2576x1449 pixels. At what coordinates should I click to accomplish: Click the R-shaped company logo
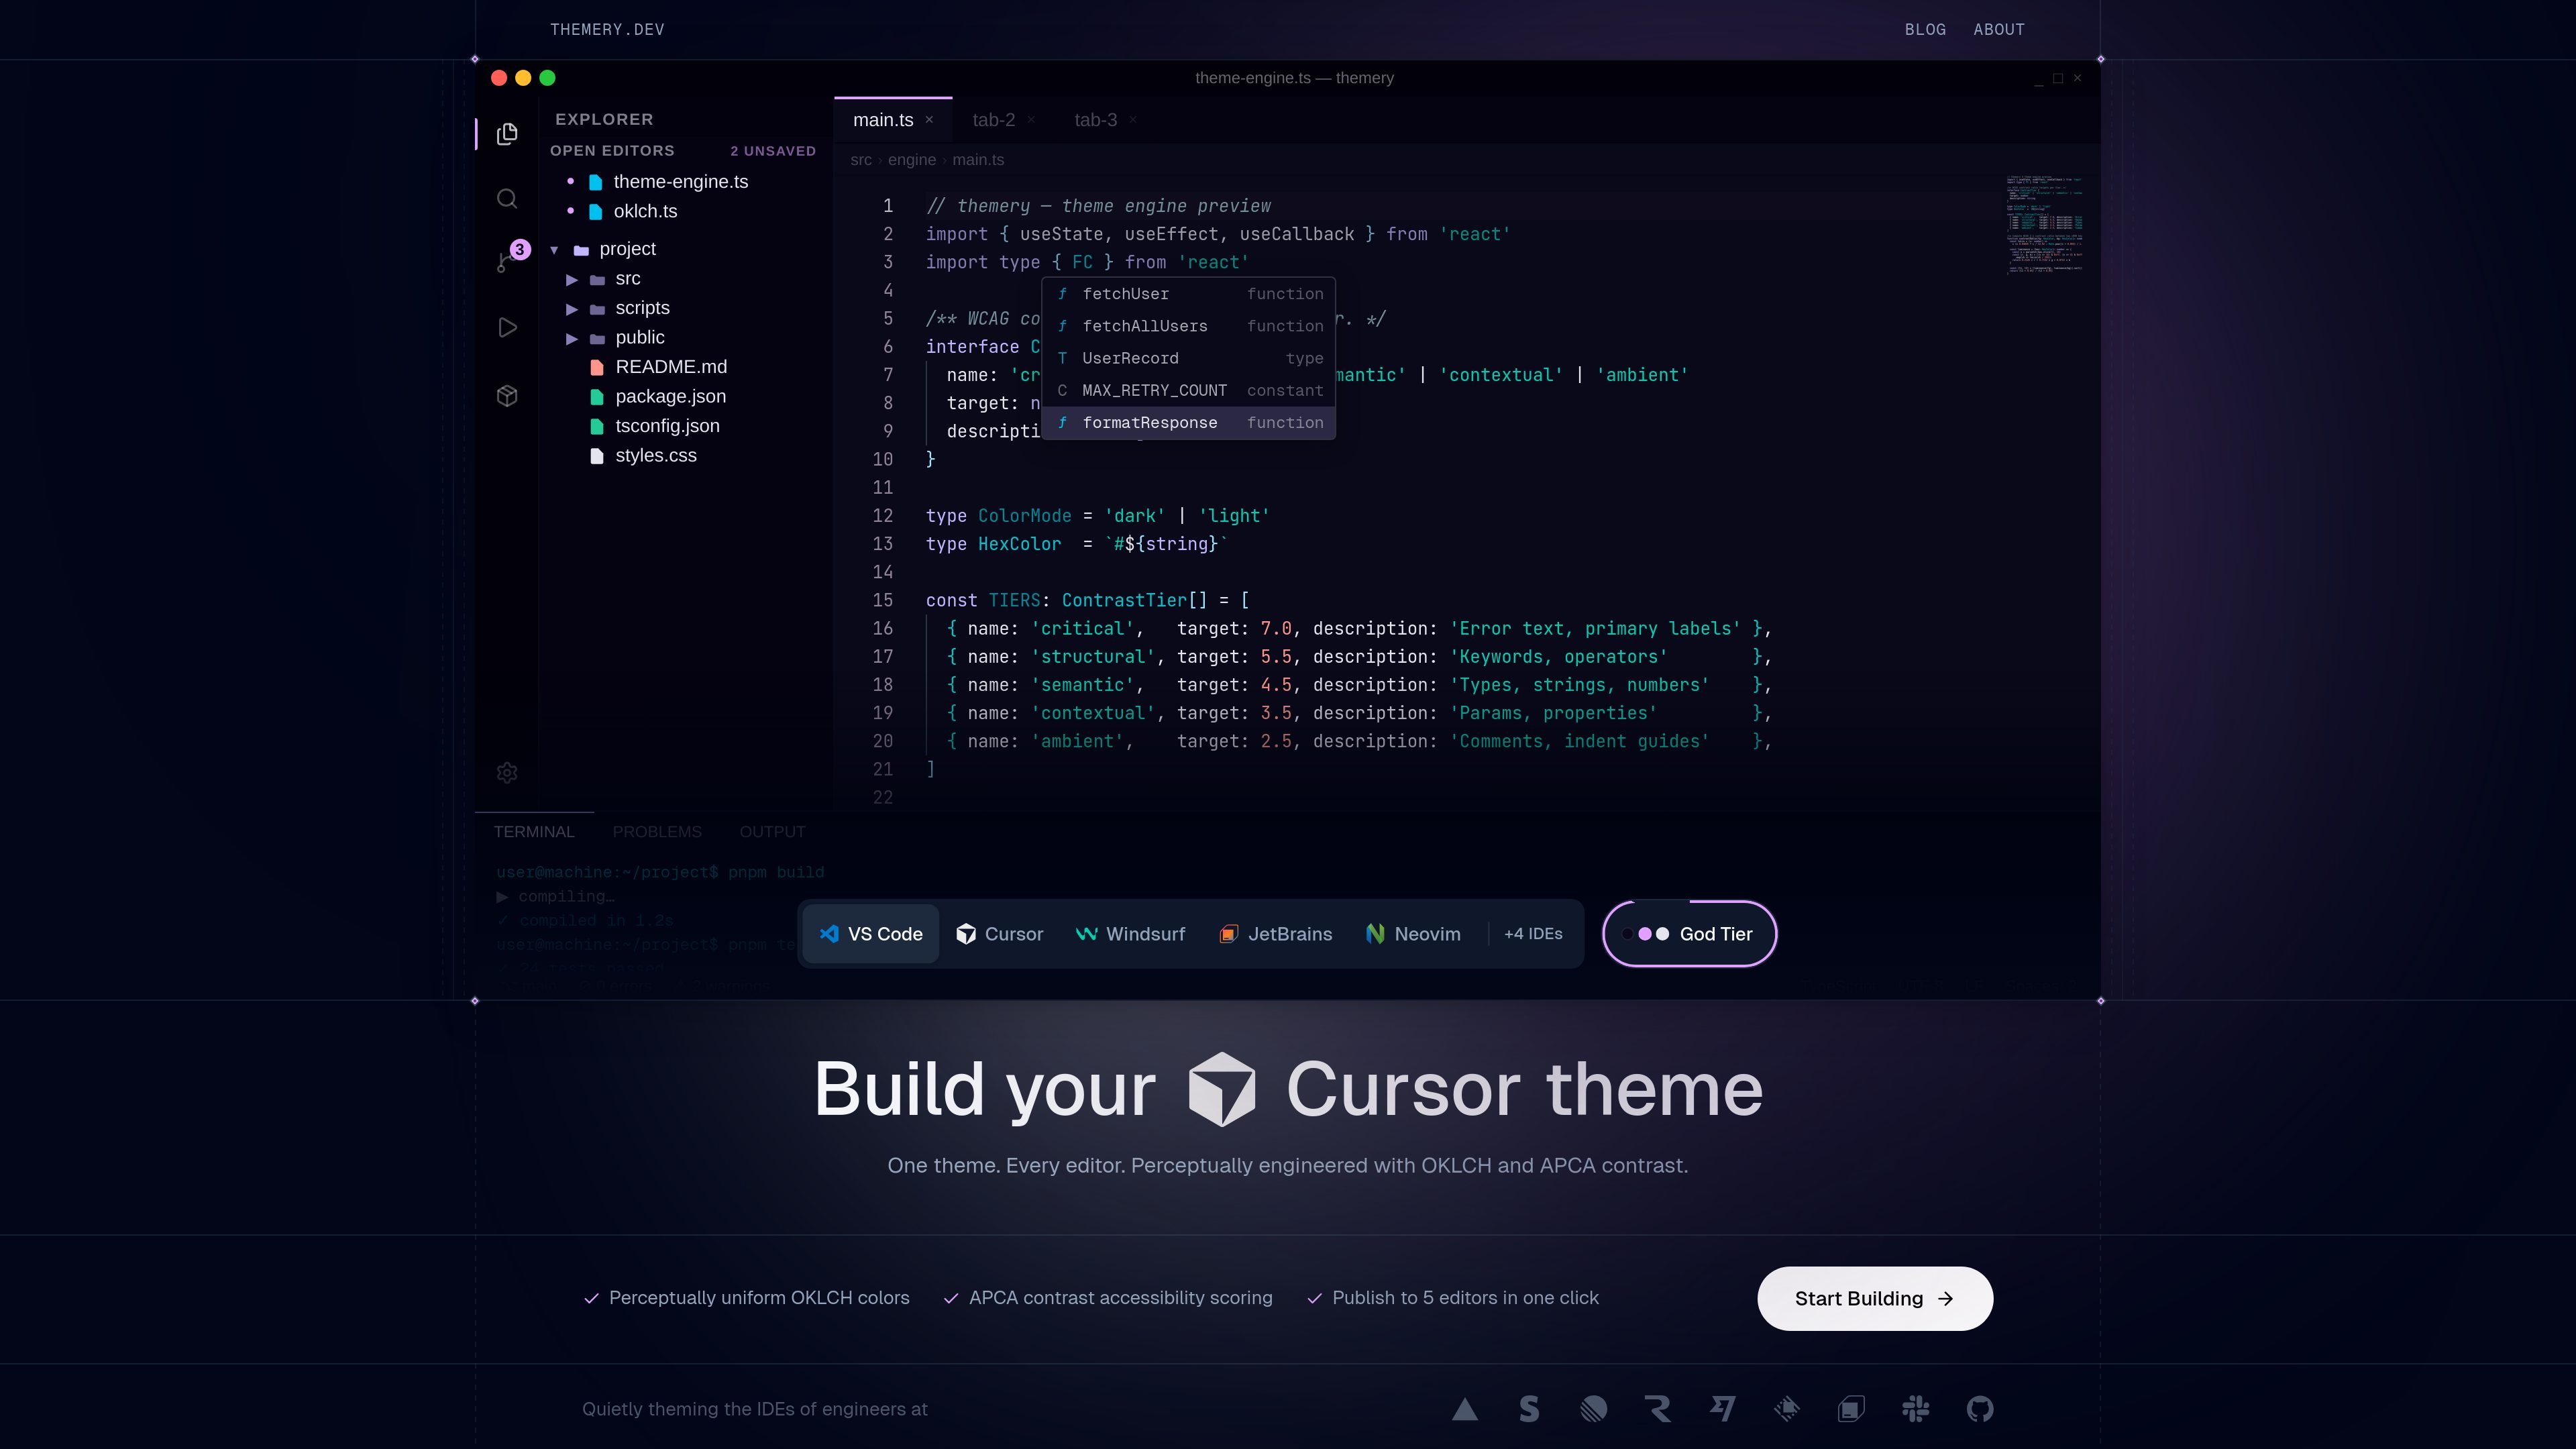point(1658,1409)
